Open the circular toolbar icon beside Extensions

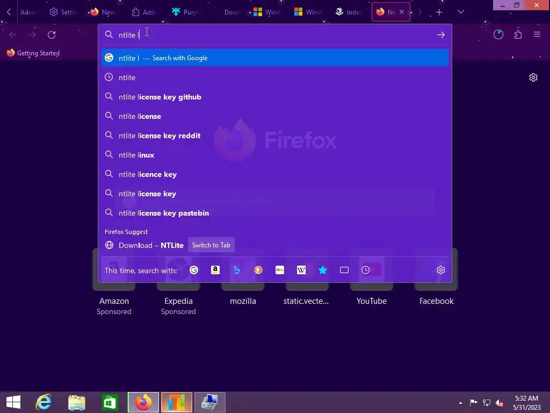pyautogui.click(x=498, y=34)
